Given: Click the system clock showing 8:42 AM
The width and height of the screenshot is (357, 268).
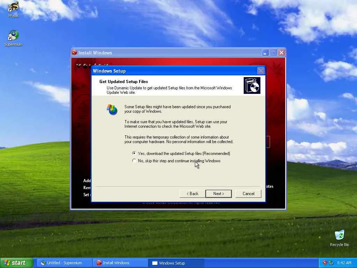Looking at the screenshot, I should (344, 263).
